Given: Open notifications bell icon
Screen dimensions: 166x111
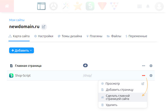Looking at the screenshot, I should coord(148,6).
